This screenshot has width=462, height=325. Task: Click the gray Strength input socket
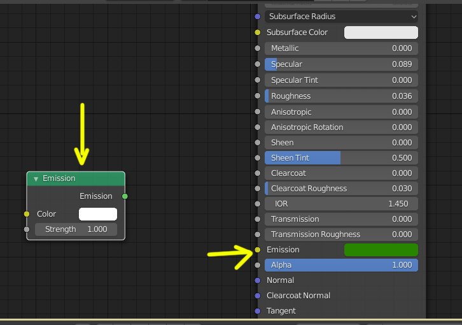click(x=27, y=229)
